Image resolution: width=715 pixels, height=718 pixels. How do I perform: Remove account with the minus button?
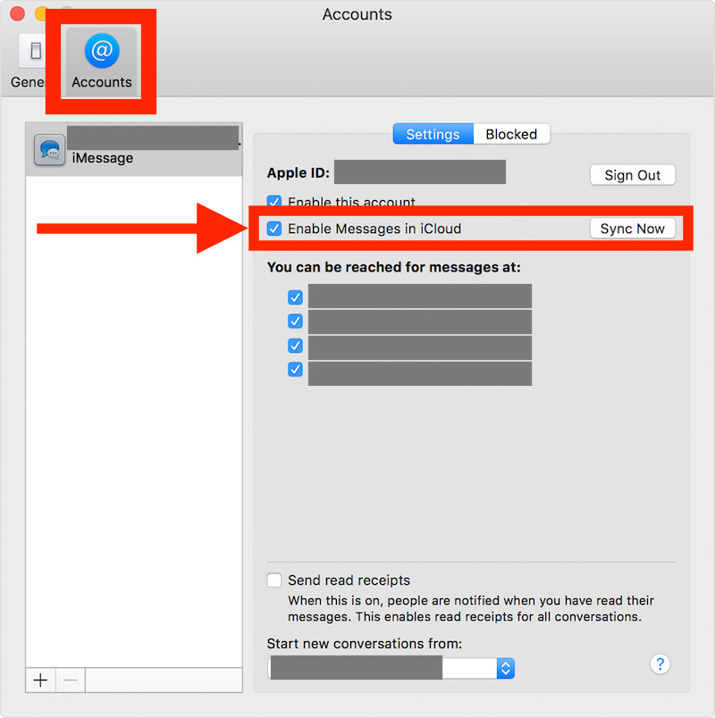[x=70, y=680]
